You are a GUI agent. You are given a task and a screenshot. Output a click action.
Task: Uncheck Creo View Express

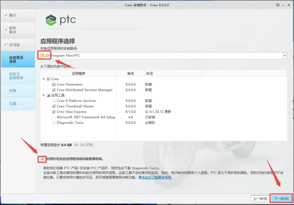pos(54,112)
